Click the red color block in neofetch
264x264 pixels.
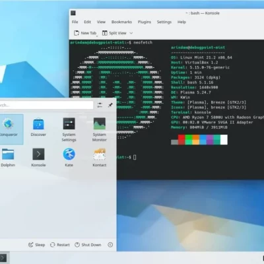click(181, 139)
